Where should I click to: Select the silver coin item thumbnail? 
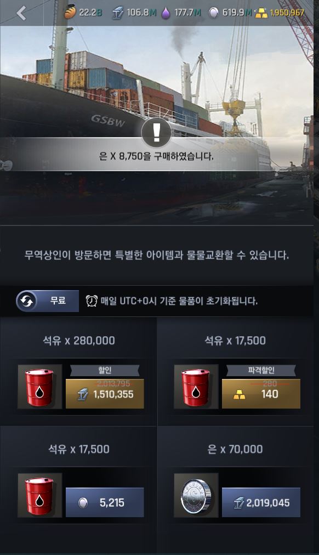196,495
